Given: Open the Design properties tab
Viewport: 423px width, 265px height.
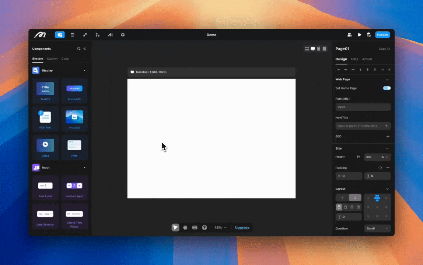Looking at the screenshot, I should click(341, 59).
